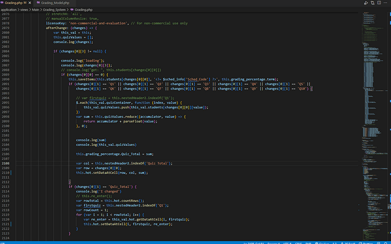Image resolution: width=391 pixels, height=244 pixels.
Task: Click the 'Sched_Code' string on line 2090
Action: pyautogui.click(x=199, y=79)
